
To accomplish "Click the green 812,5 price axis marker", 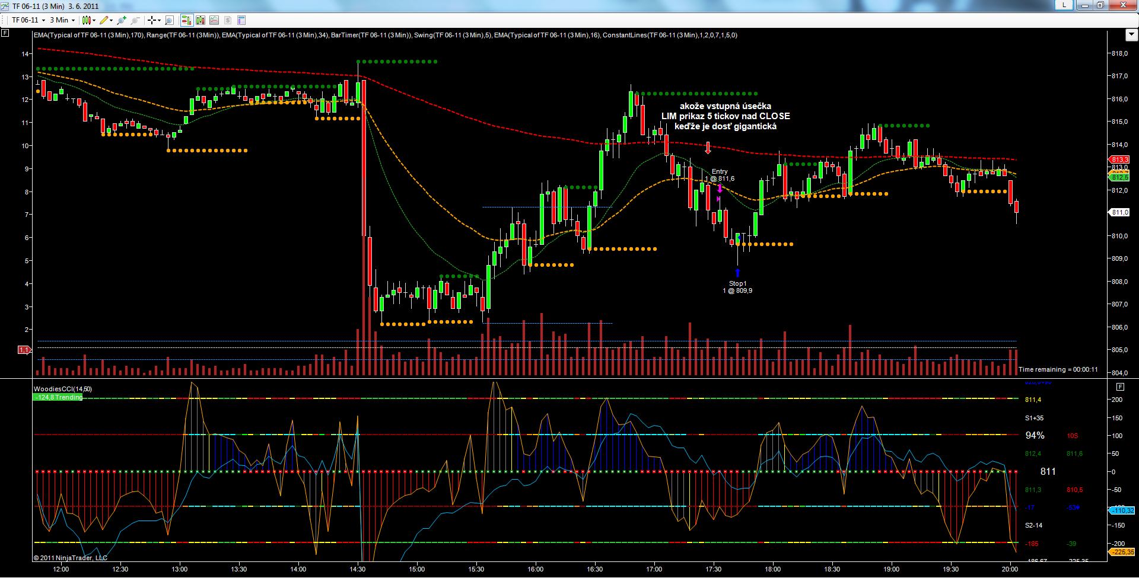I will click(1119, 177).
